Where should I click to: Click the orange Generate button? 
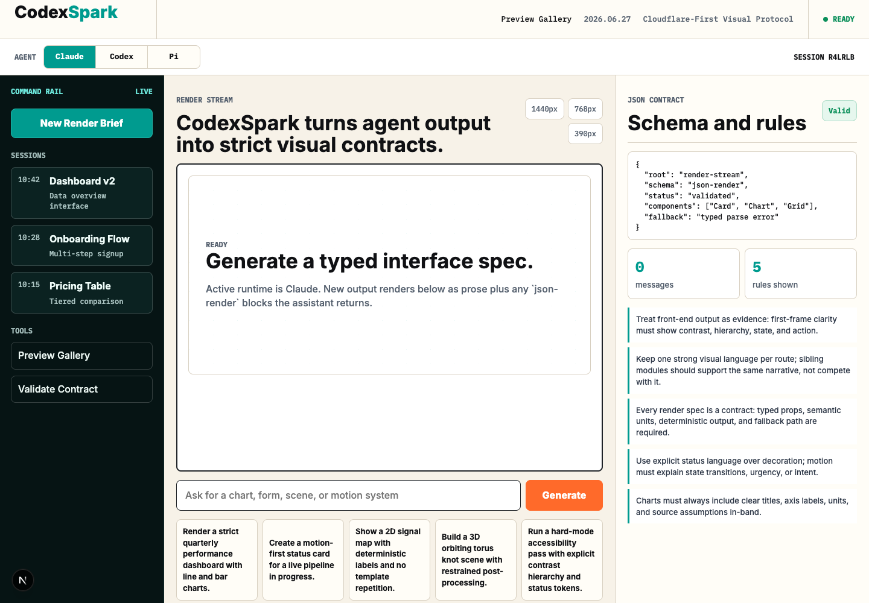pos(564,496)
